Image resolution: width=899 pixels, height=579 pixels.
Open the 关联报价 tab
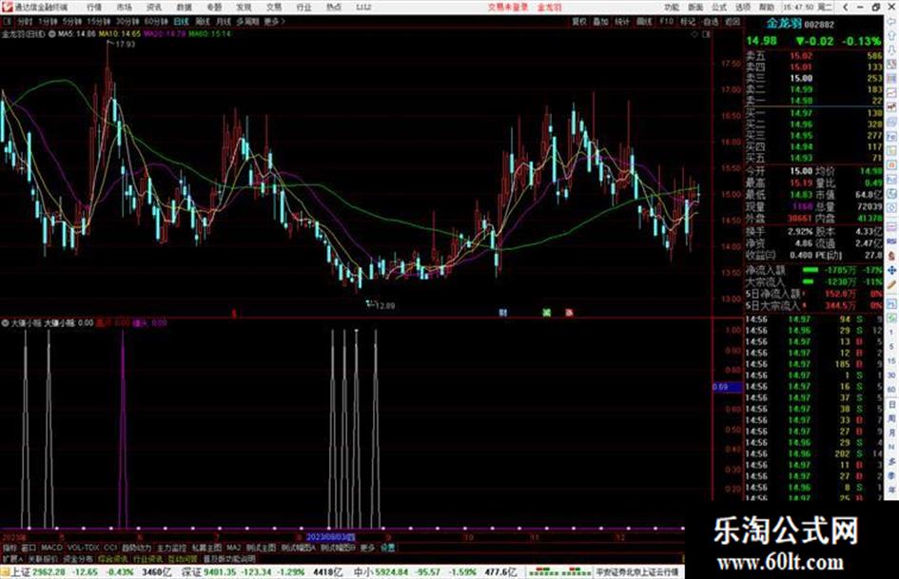pyautogui.click(x=43, y=558)
